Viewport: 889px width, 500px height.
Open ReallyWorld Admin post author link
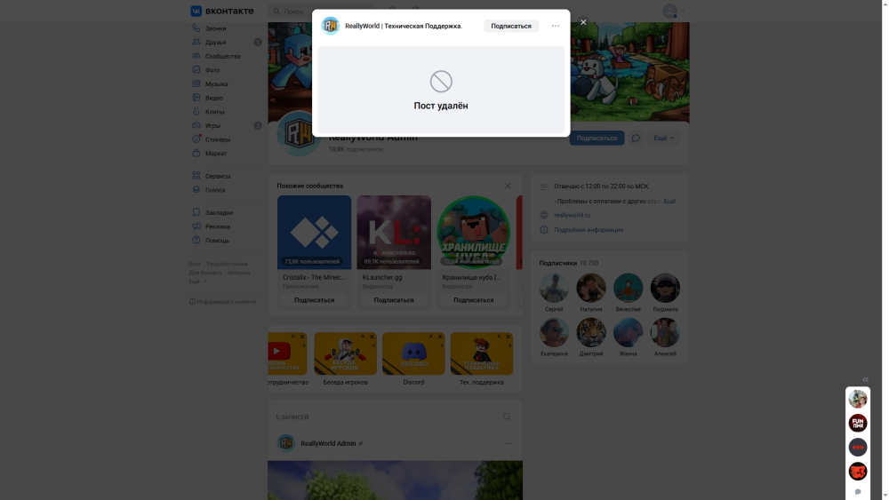pyautogui.click(x=328, y=443)
